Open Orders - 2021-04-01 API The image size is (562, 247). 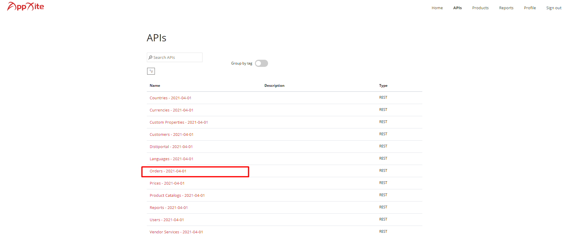click(x=168, y=171)
